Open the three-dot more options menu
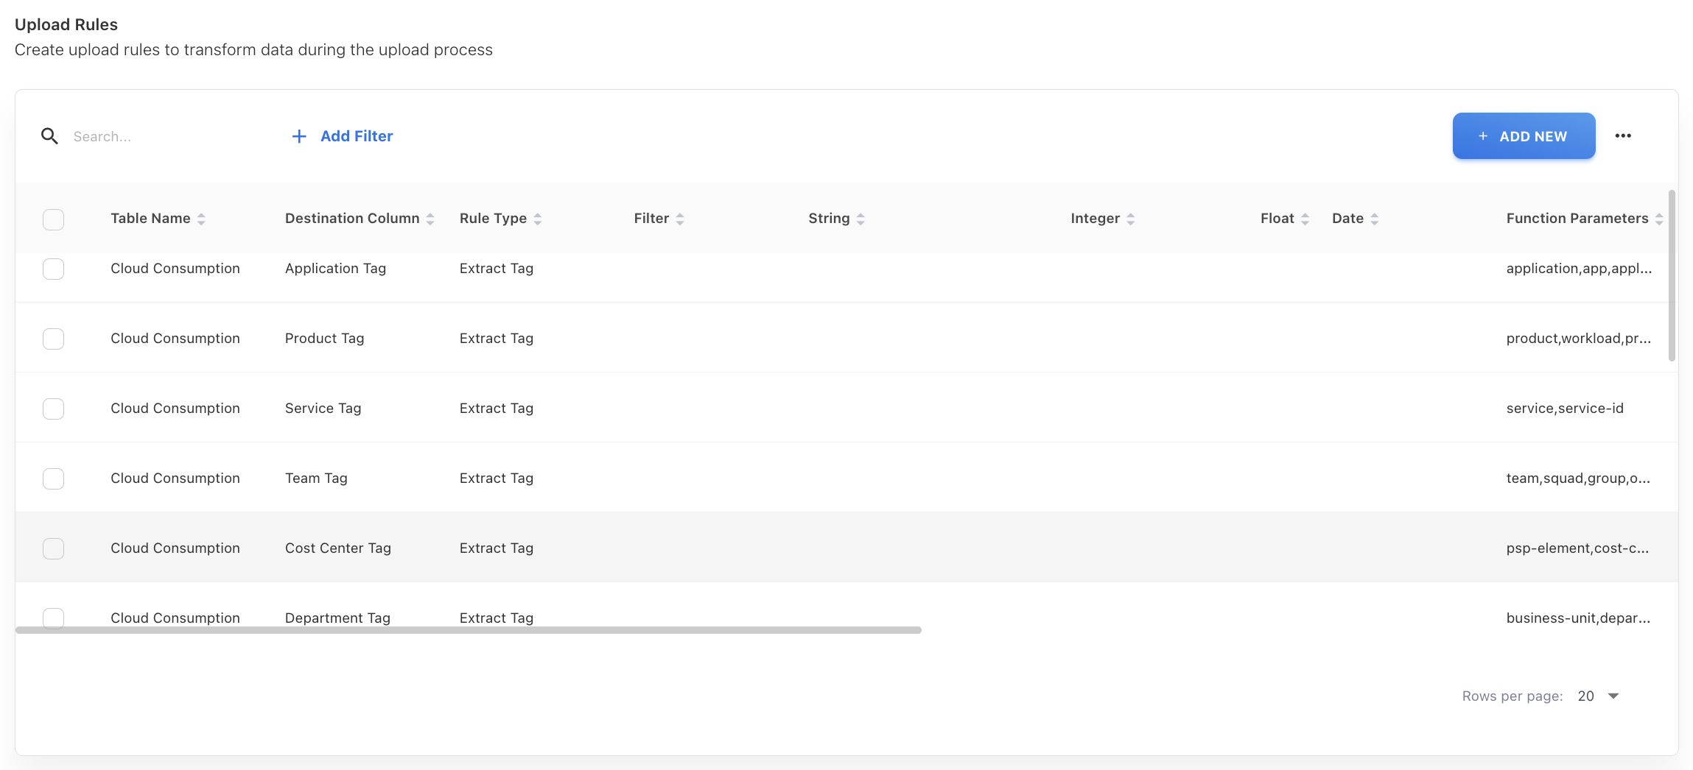 [1623, 136]
